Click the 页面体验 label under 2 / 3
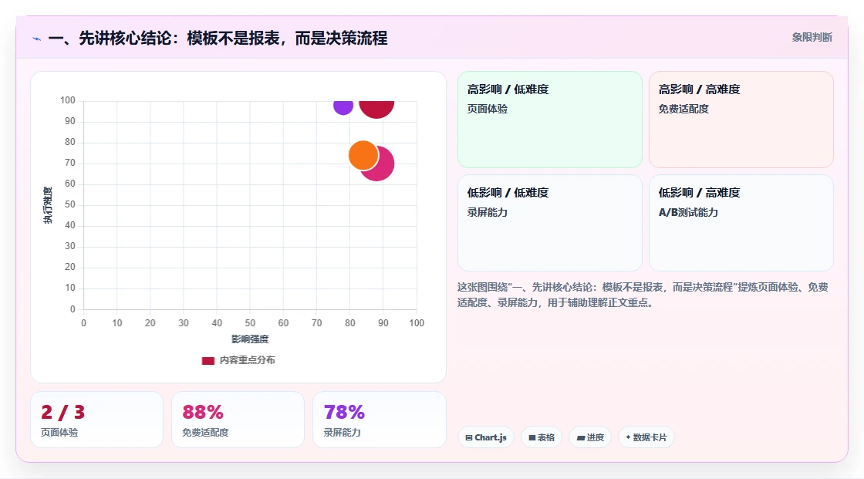 (x=59, y=433)
